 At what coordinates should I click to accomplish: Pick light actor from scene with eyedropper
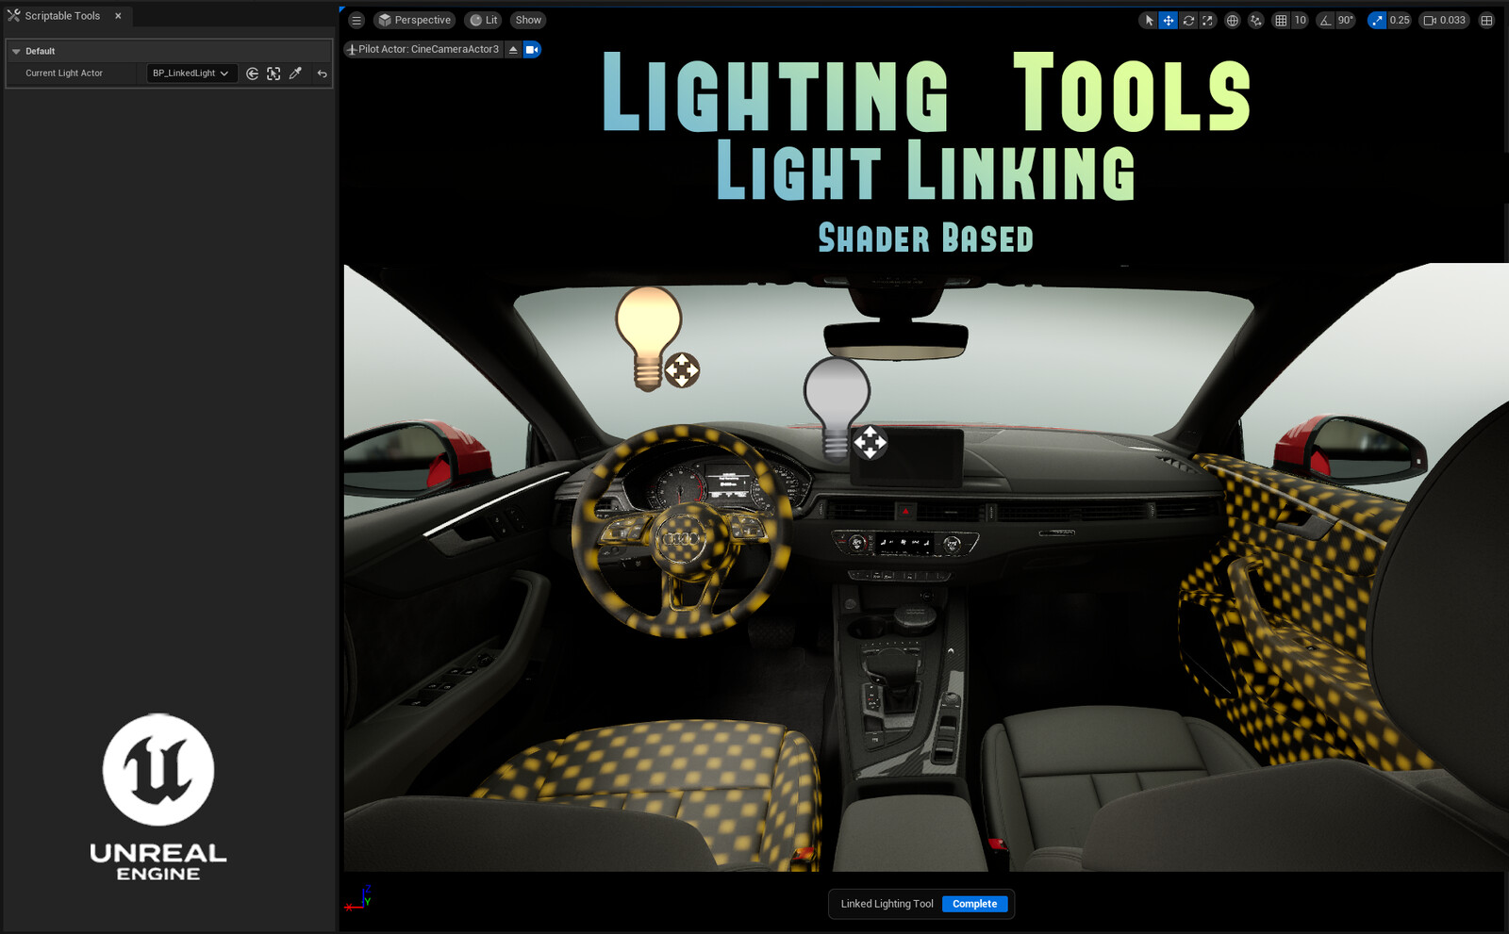(295, 74)
